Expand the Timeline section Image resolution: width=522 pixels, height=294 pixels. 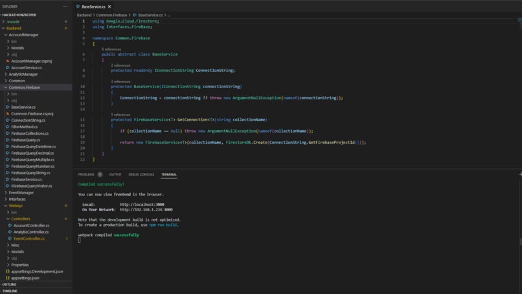tap(10, 291)
